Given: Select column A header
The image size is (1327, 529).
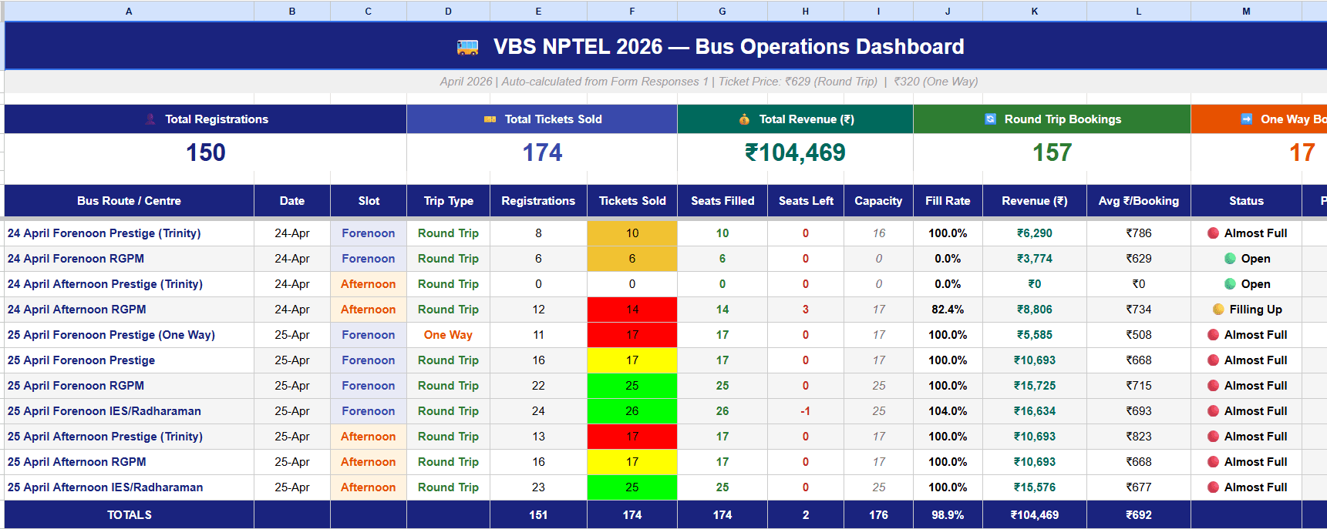Looking at the screenshot, I should point(129,11).
